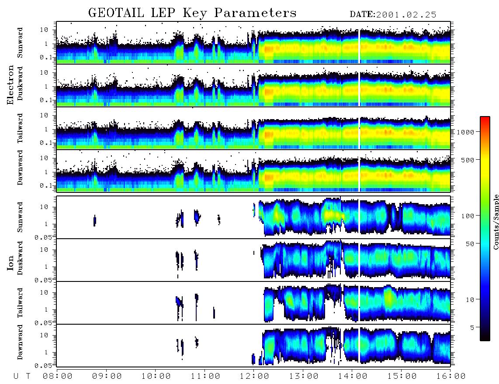
Task: Select the Ion 'Tailward' panel label
Action: click(20, 303)
